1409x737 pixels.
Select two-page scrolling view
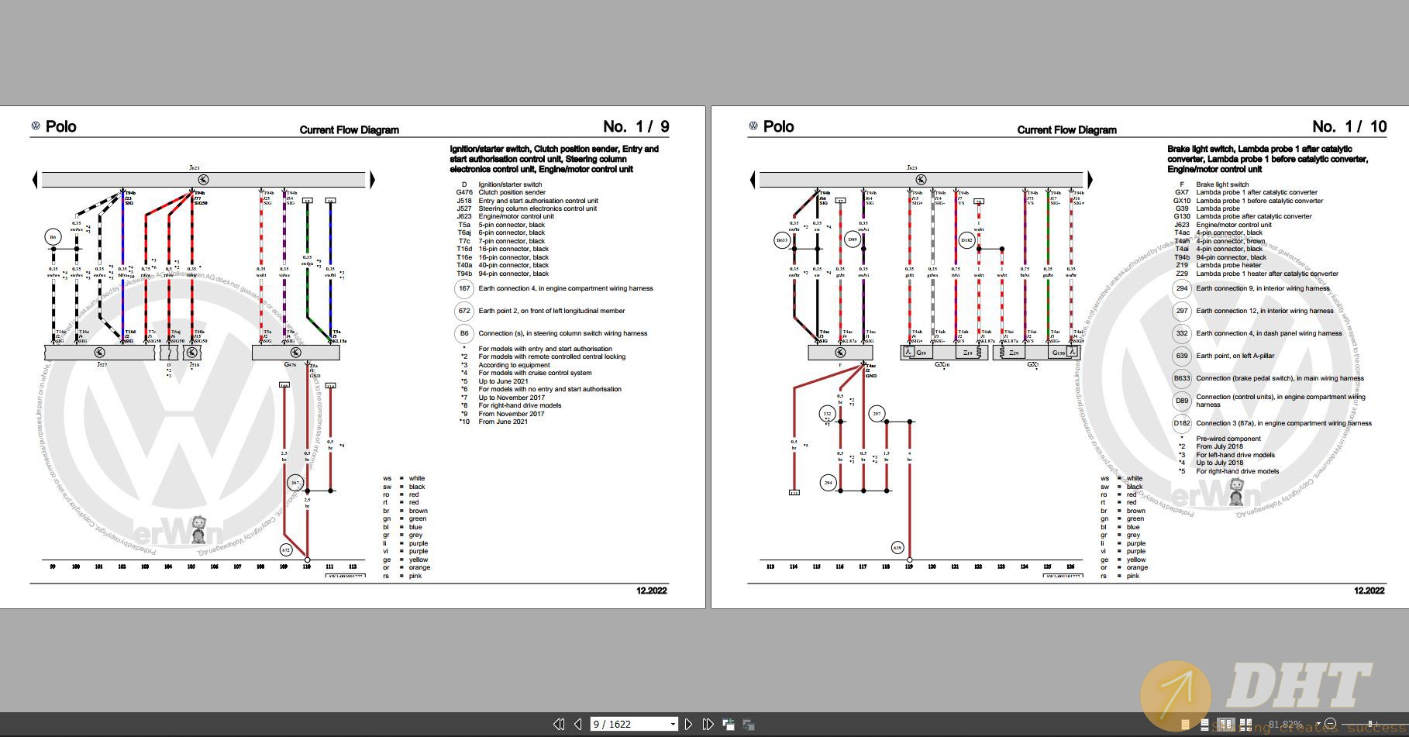coord(1245,725)
